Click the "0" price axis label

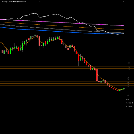coord(128,95)
